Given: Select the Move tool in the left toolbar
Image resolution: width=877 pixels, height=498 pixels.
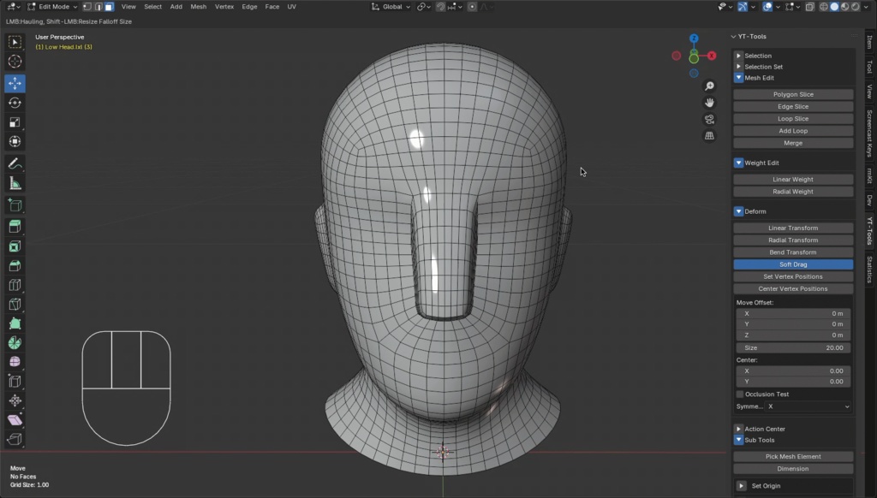Looking at the screenshot, I should coord(15,82).
